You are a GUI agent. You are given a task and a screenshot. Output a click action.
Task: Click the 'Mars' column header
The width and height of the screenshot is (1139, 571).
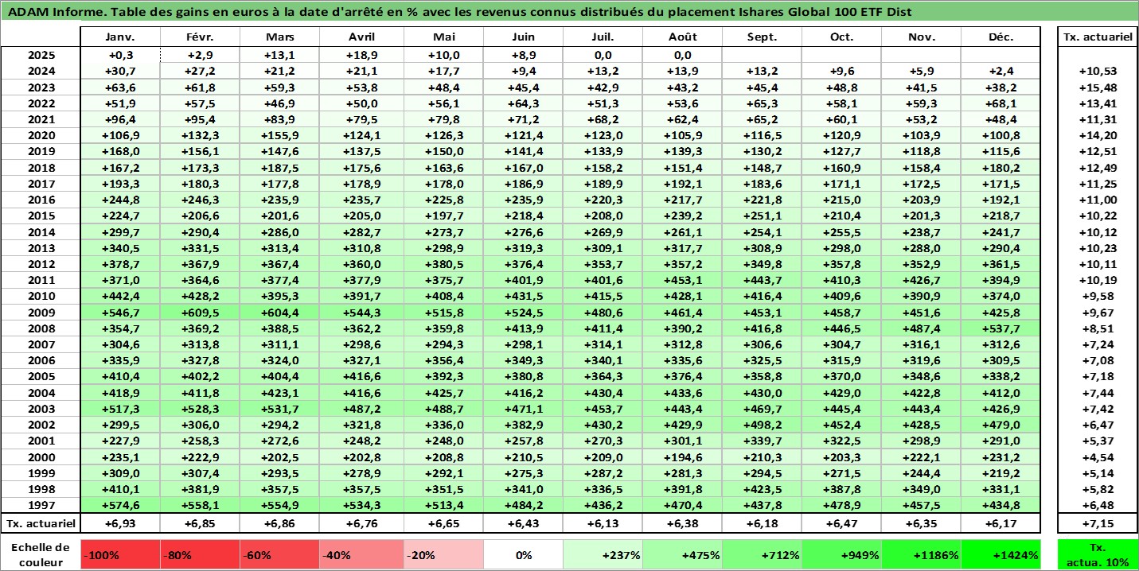point(280,37)
